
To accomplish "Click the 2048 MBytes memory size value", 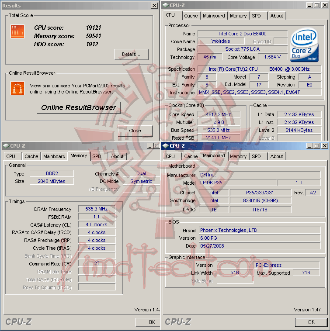I will click(x=52, y=181).
